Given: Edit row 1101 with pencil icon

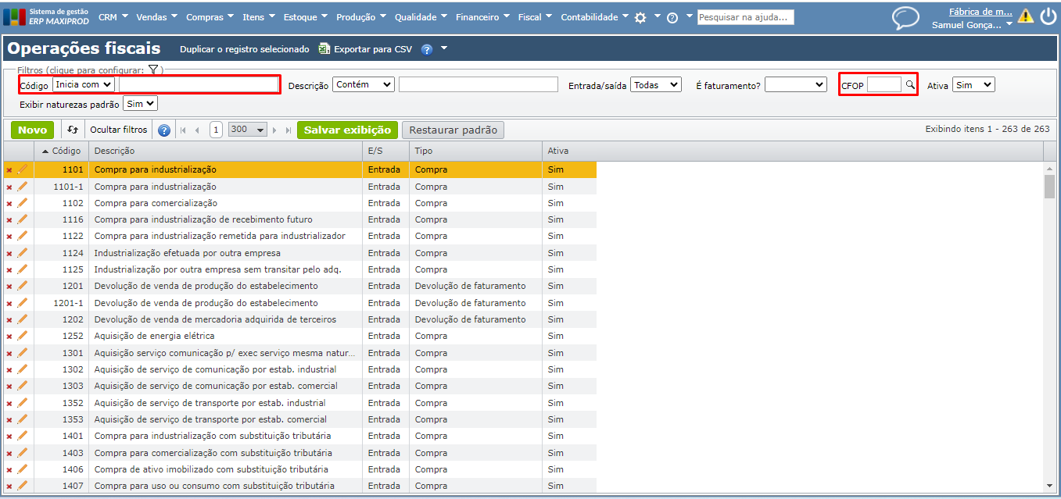Looking at the screenshot, I should click(22, 169).
